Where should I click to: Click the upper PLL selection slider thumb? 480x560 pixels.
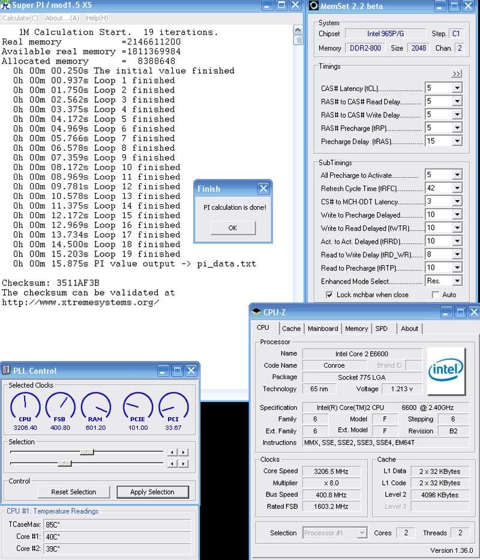pos(87,452)
